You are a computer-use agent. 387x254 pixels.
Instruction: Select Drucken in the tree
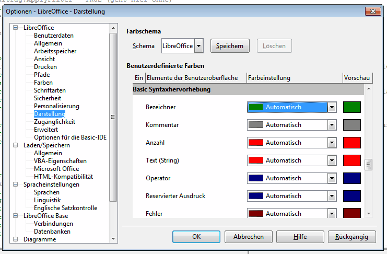45,67
